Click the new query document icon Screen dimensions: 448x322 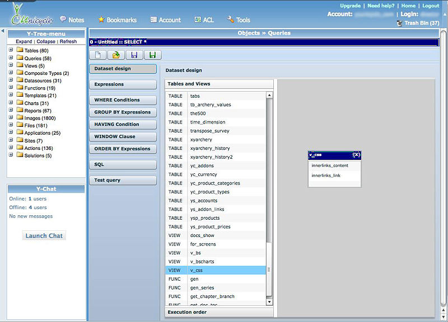tap(98, 55)
